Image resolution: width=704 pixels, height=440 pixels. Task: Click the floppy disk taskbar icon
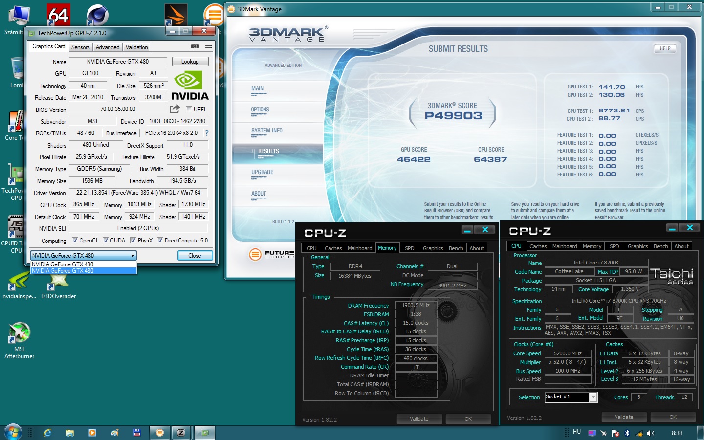[x=137, y=433]
